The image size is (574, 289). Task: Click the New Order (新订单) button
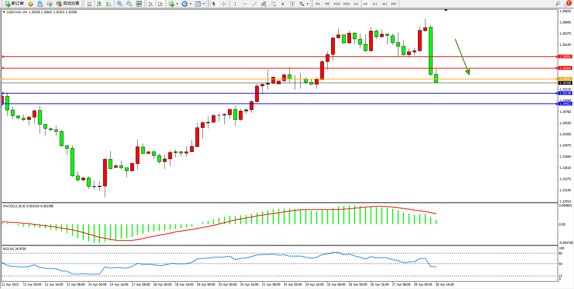(14, 4)
